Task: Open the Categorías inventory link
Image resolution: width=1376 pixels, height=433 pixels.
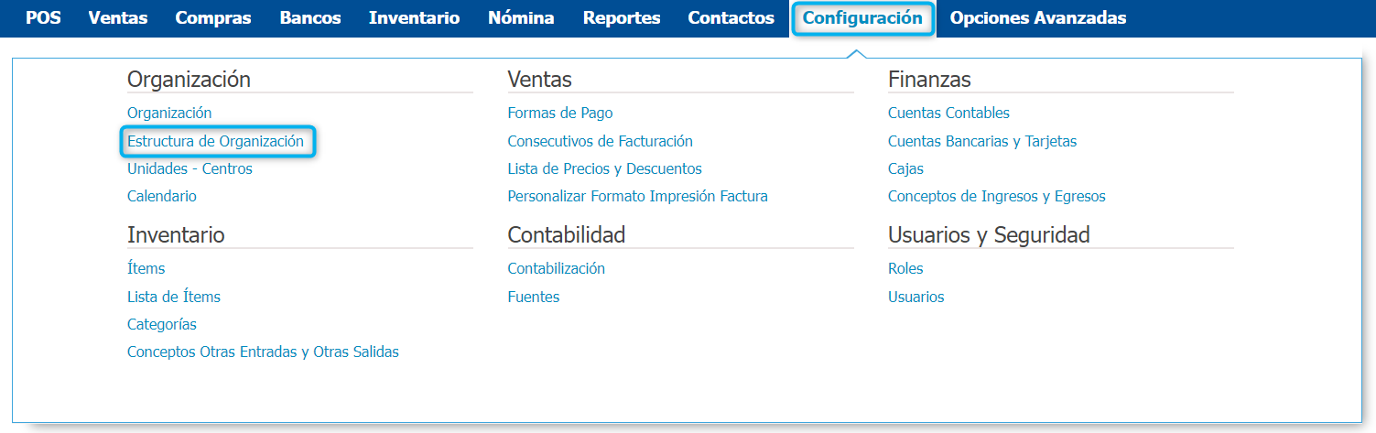Action: click(x=162, y=325)
